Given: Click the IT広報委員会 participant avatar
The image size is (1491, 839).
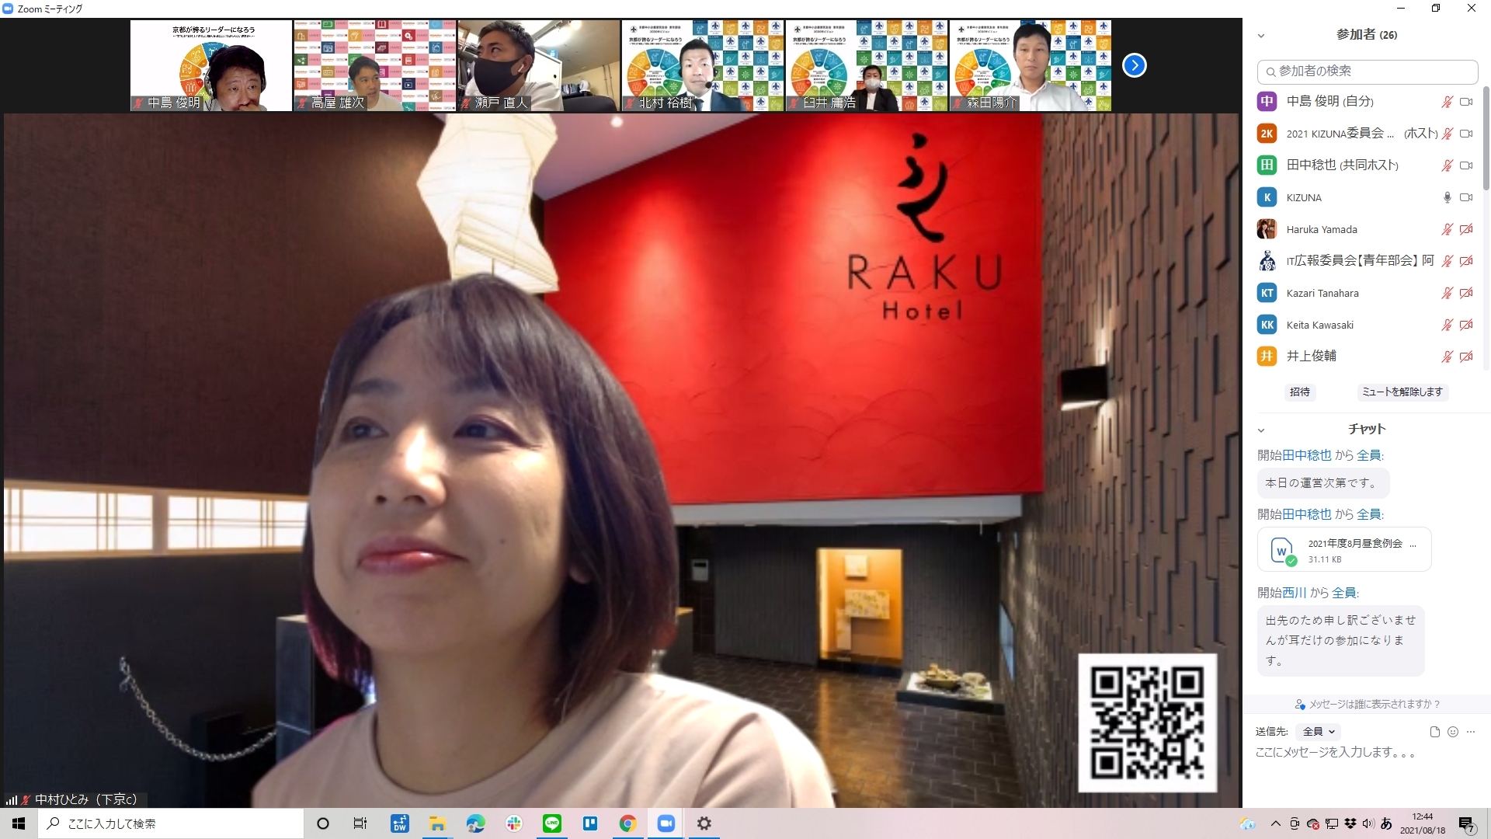Looking at the screenshot, I should [1267, 261].
